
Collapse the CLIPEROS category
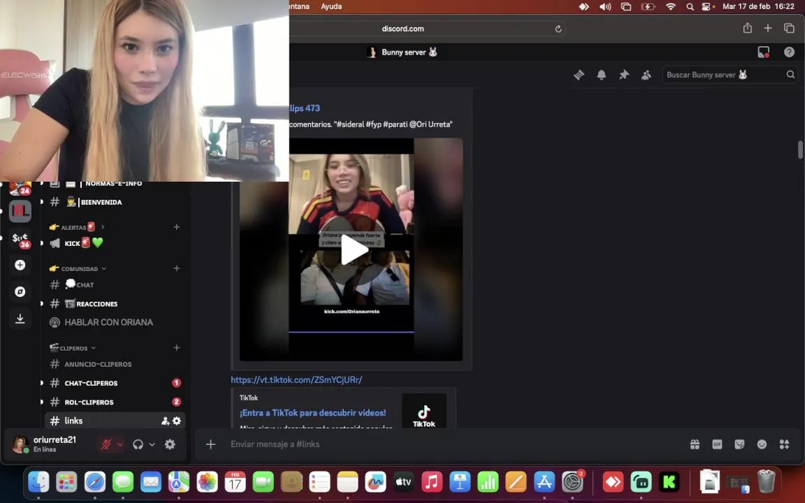[73, 348]
